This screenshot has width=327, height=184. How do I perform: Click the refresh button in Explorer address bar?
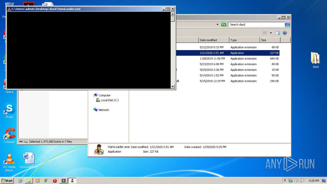click(x=224, y=25)
